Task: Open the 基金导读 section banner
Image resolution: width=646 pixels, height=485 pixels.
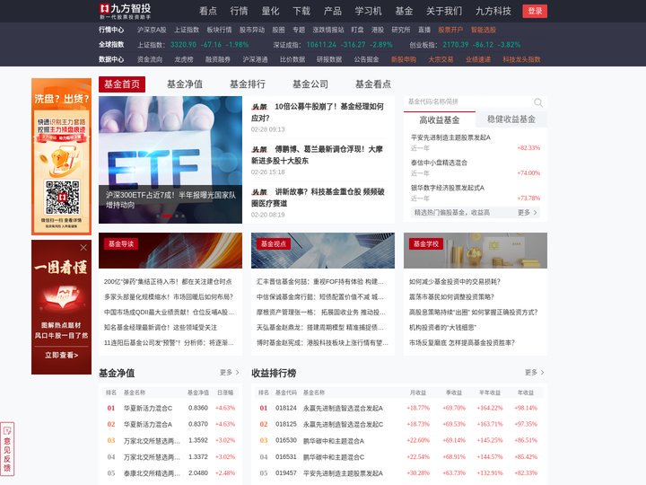Action: click(x=170, y=251)
